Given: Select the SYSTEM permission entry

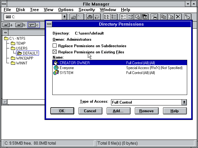Looking at the screenshot, I should 120,73.
